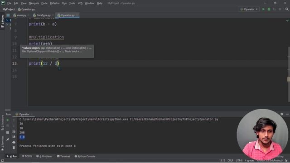
Task: Toggle soft-wrap in Run console
Action: pyautogui.click(x=14, y=131)
